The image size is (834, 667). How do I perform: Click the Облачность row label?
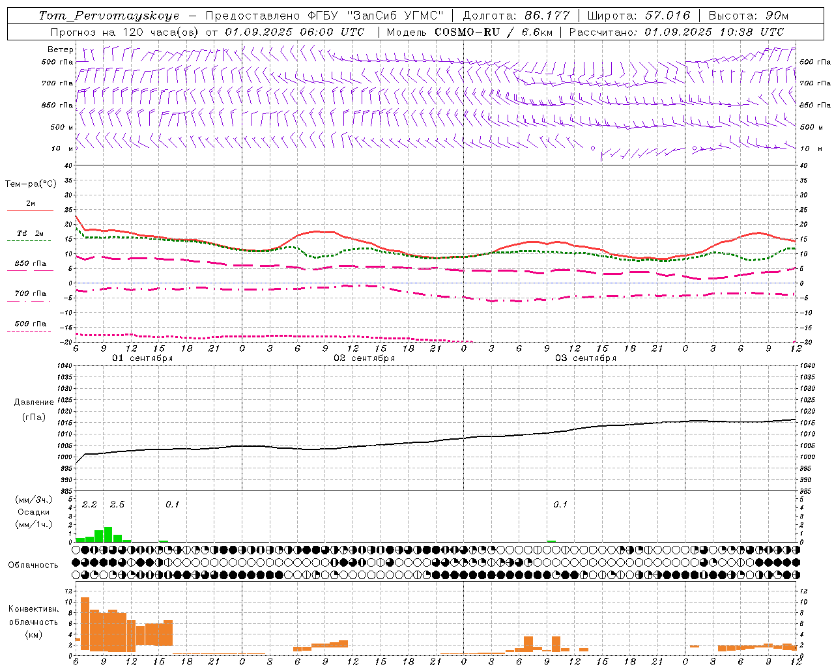[x=33, y=565]
